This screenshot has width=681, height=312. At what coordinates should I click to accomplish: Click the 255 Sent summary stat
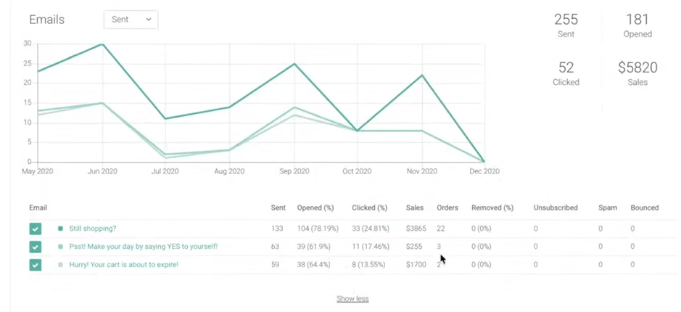point(566,25)
